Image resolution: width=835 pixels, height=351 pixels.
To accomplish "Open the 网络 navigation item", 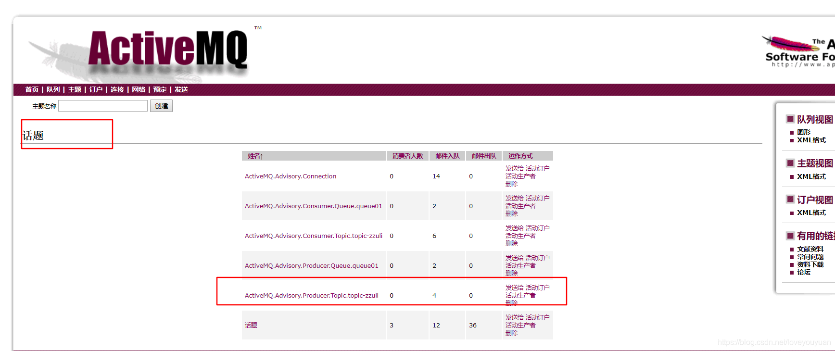I will click(139, 89).
